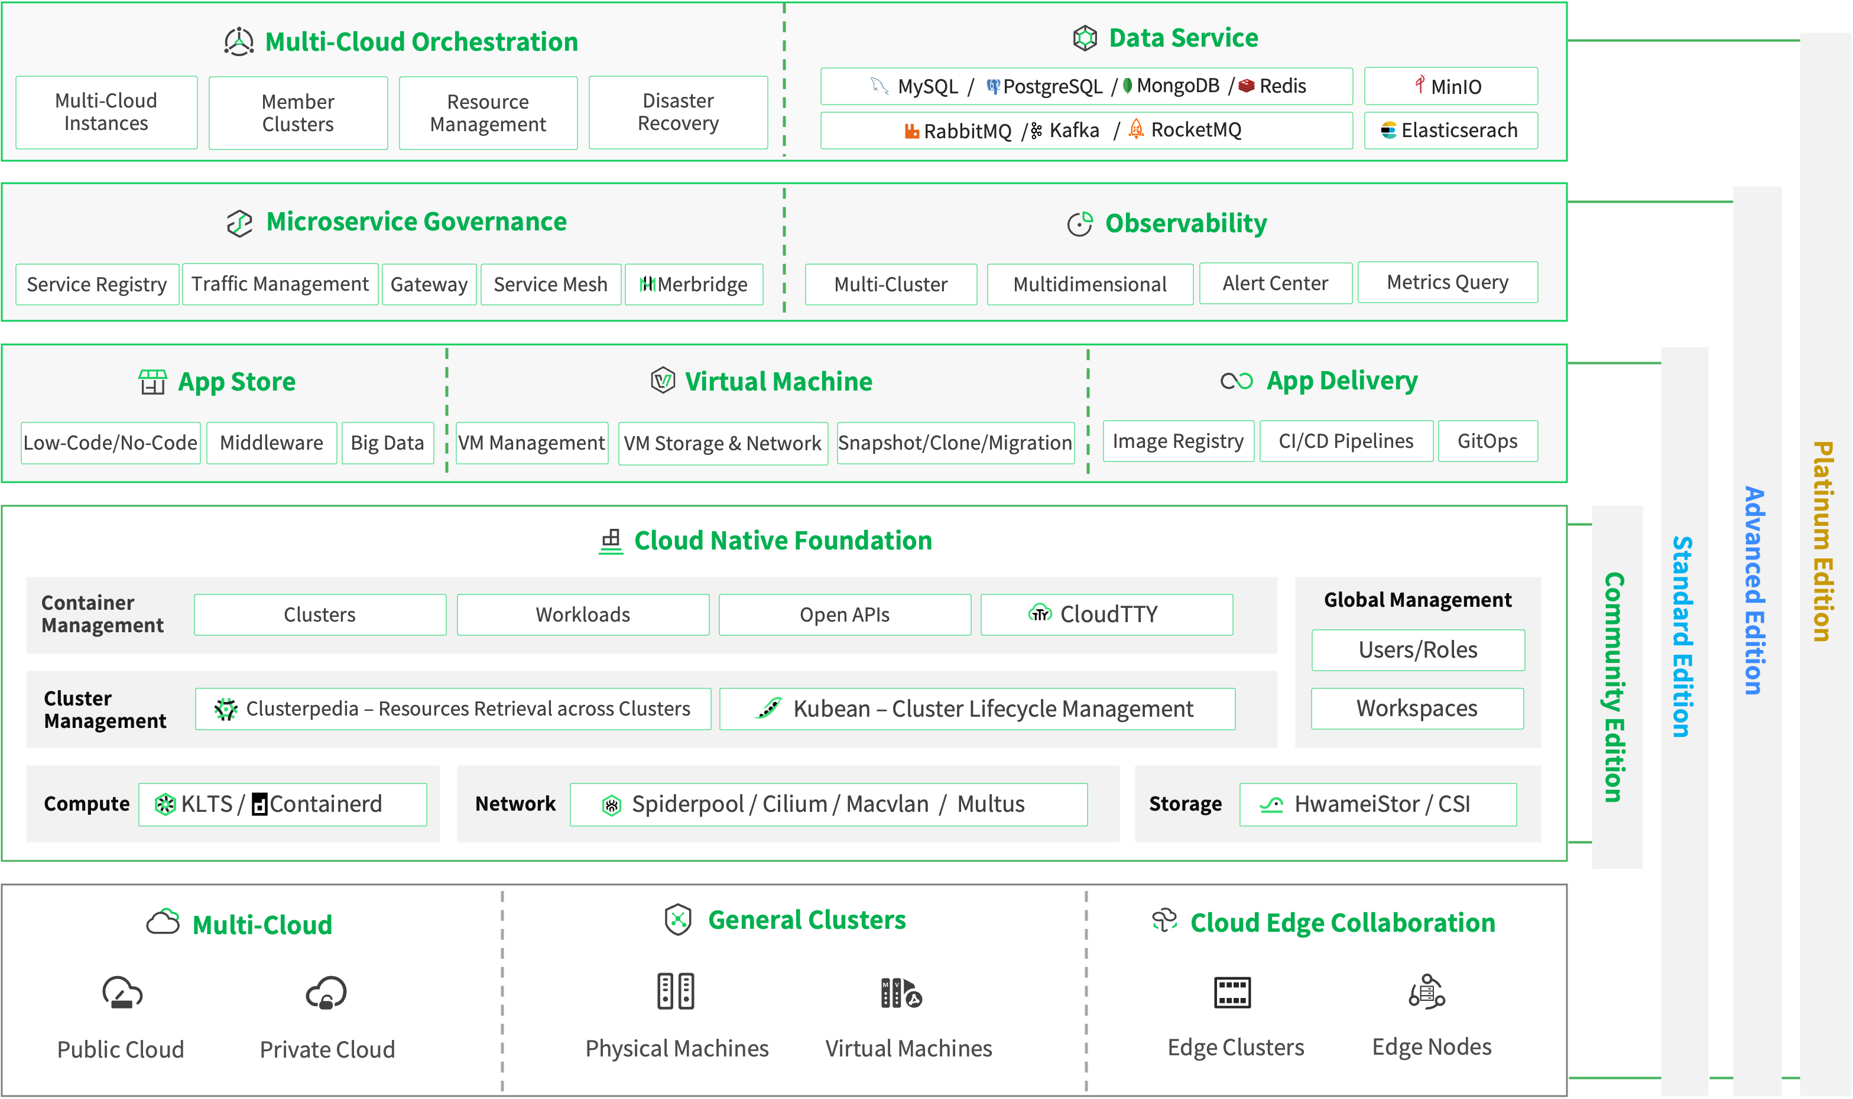Image resolution: width=1853 pixels, height=1099 pixels.
Task: Select the Advanced Edition vertical label
Action: (1755, 590)
